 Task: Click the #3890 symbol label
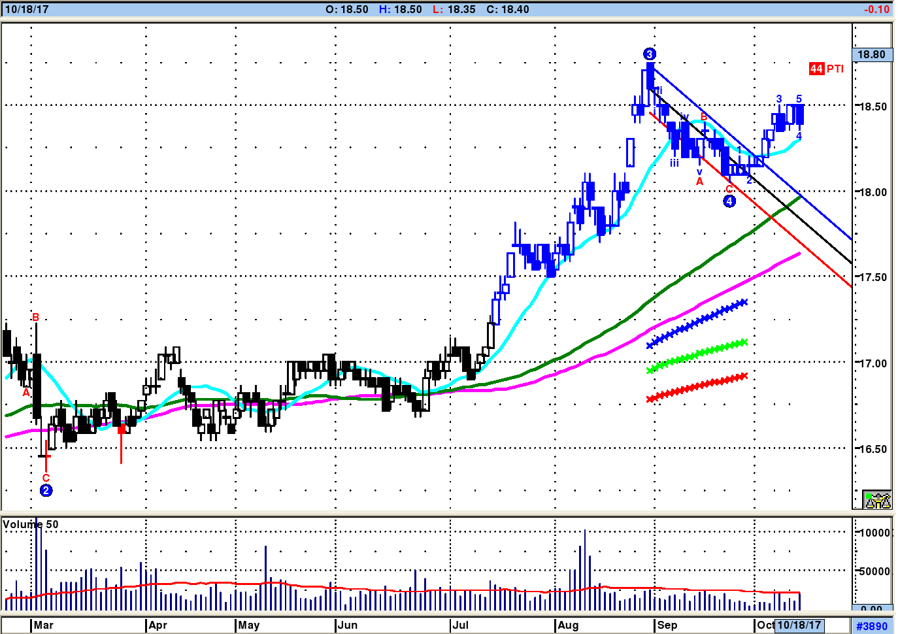click(x=872, y=626)
